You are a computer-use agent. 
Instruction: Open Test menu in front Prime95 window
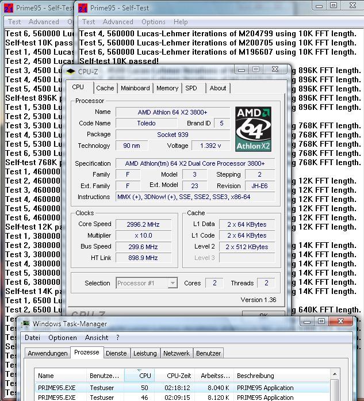(x=89, y=22)
